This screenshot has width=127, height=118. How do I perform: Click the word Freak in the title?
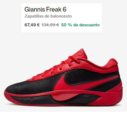[x=54, y=9]
